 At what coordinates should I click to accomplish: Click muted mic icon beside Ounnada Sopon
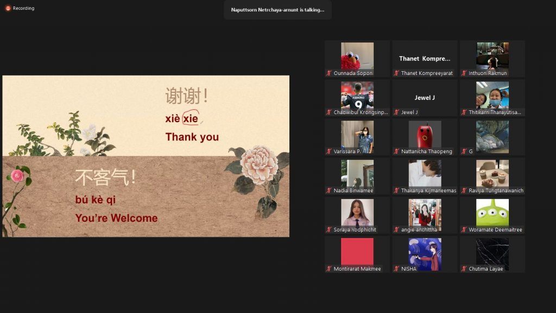pyautogui.click(x=329, y=73)
